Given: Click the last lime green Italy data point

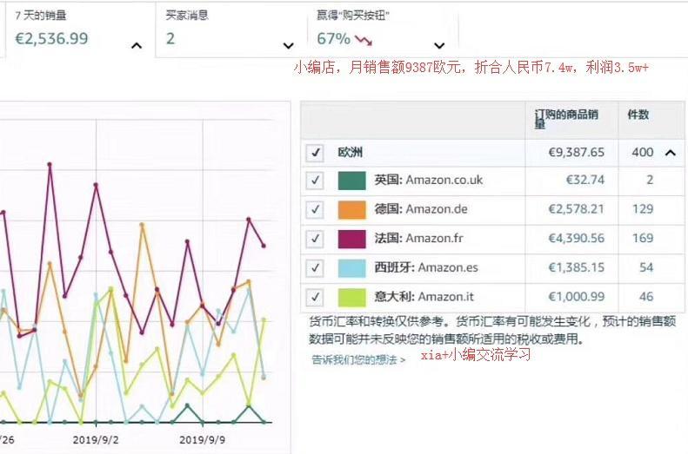Looking at the screenshot, I should click(x=264, y=320).
